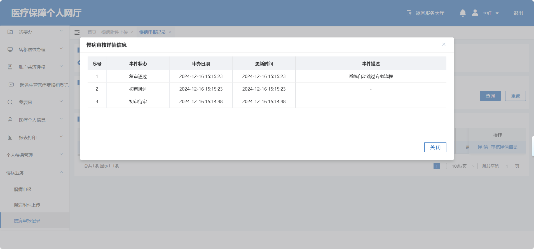Viewport: 534px width, 249px height.
Task: Click the return to service hall icon
Action: click(409, 13)
